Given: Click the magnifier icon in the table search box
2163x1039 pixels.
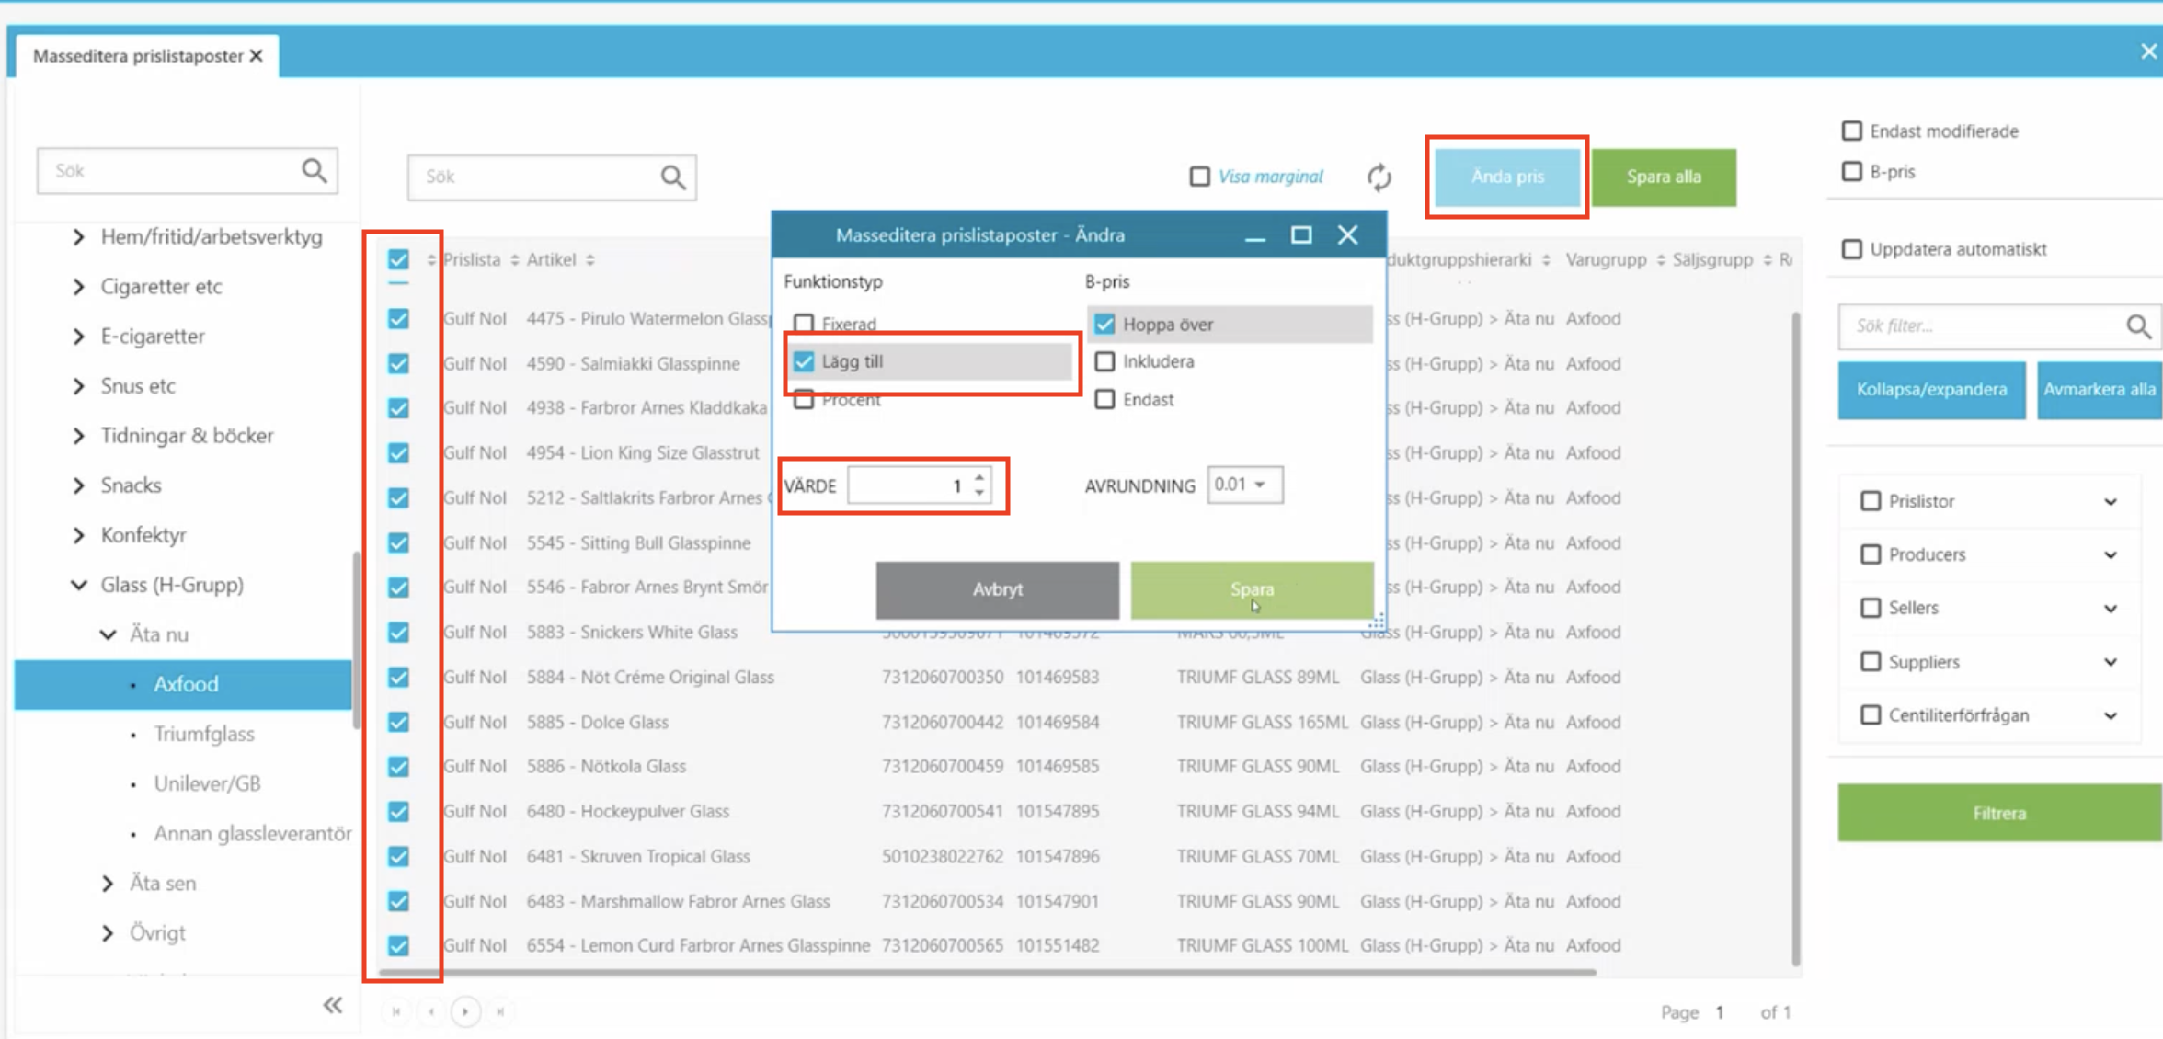Looking at the screenshot, I should (x=673, y=177).
